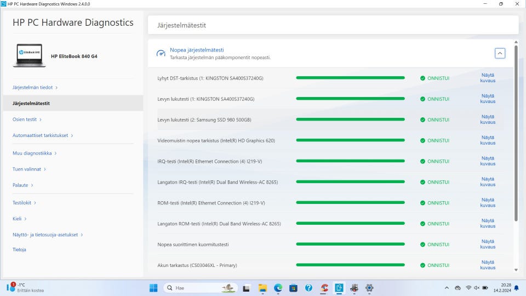This screenshot has width=526, height=296.
Task: Click the Wi-Fi network tray icon
Action: click(x=468, y=288)
